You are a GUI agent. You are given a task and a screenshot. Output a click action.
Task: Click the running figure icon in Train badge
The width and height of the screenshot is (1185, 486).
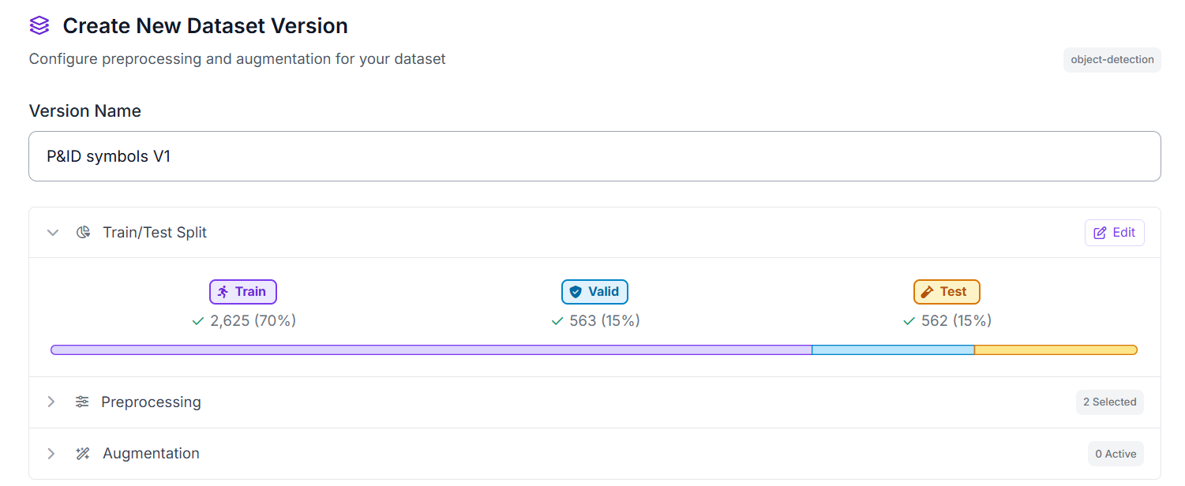pos(223,292)
